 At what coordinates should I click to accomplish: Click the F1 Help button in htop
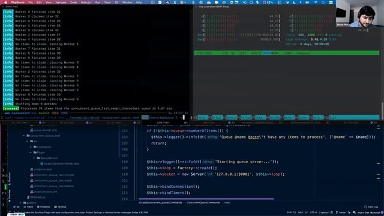click(x=201, y=118)
